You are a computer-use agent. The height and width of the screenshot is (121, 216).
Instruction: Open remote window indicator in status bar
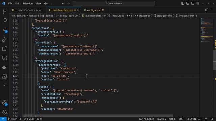point(3,119)
